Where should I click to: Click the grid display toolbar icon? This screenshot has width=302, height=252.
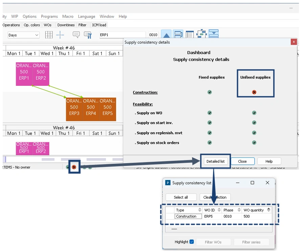(x=49, y=35)
